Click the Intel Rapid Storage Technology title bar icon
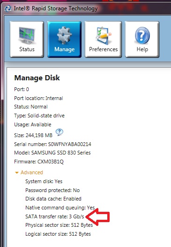The height and width of the screenshot is (247, 171). [x=7, y=8]
